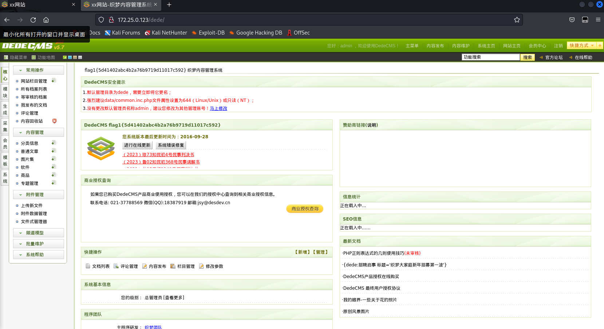Expand the 批量维护 section

(x=39, y=244)
